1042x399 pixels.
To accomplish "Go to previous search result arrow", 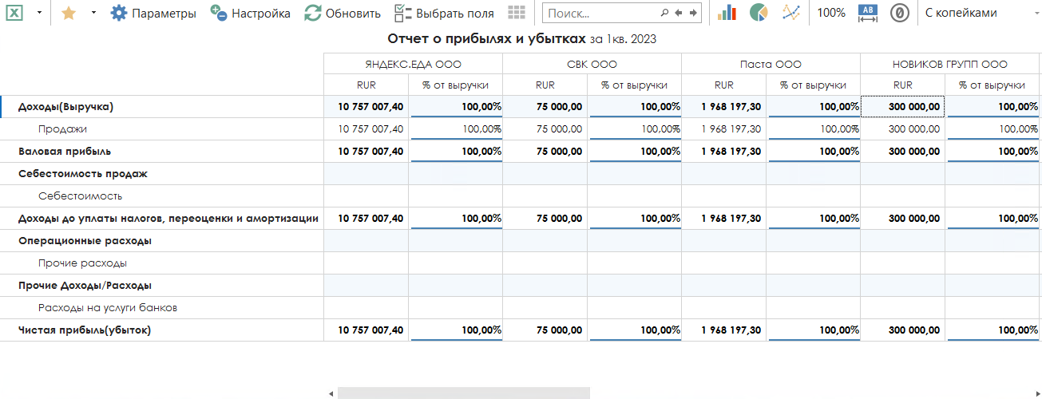I will 679,13.
